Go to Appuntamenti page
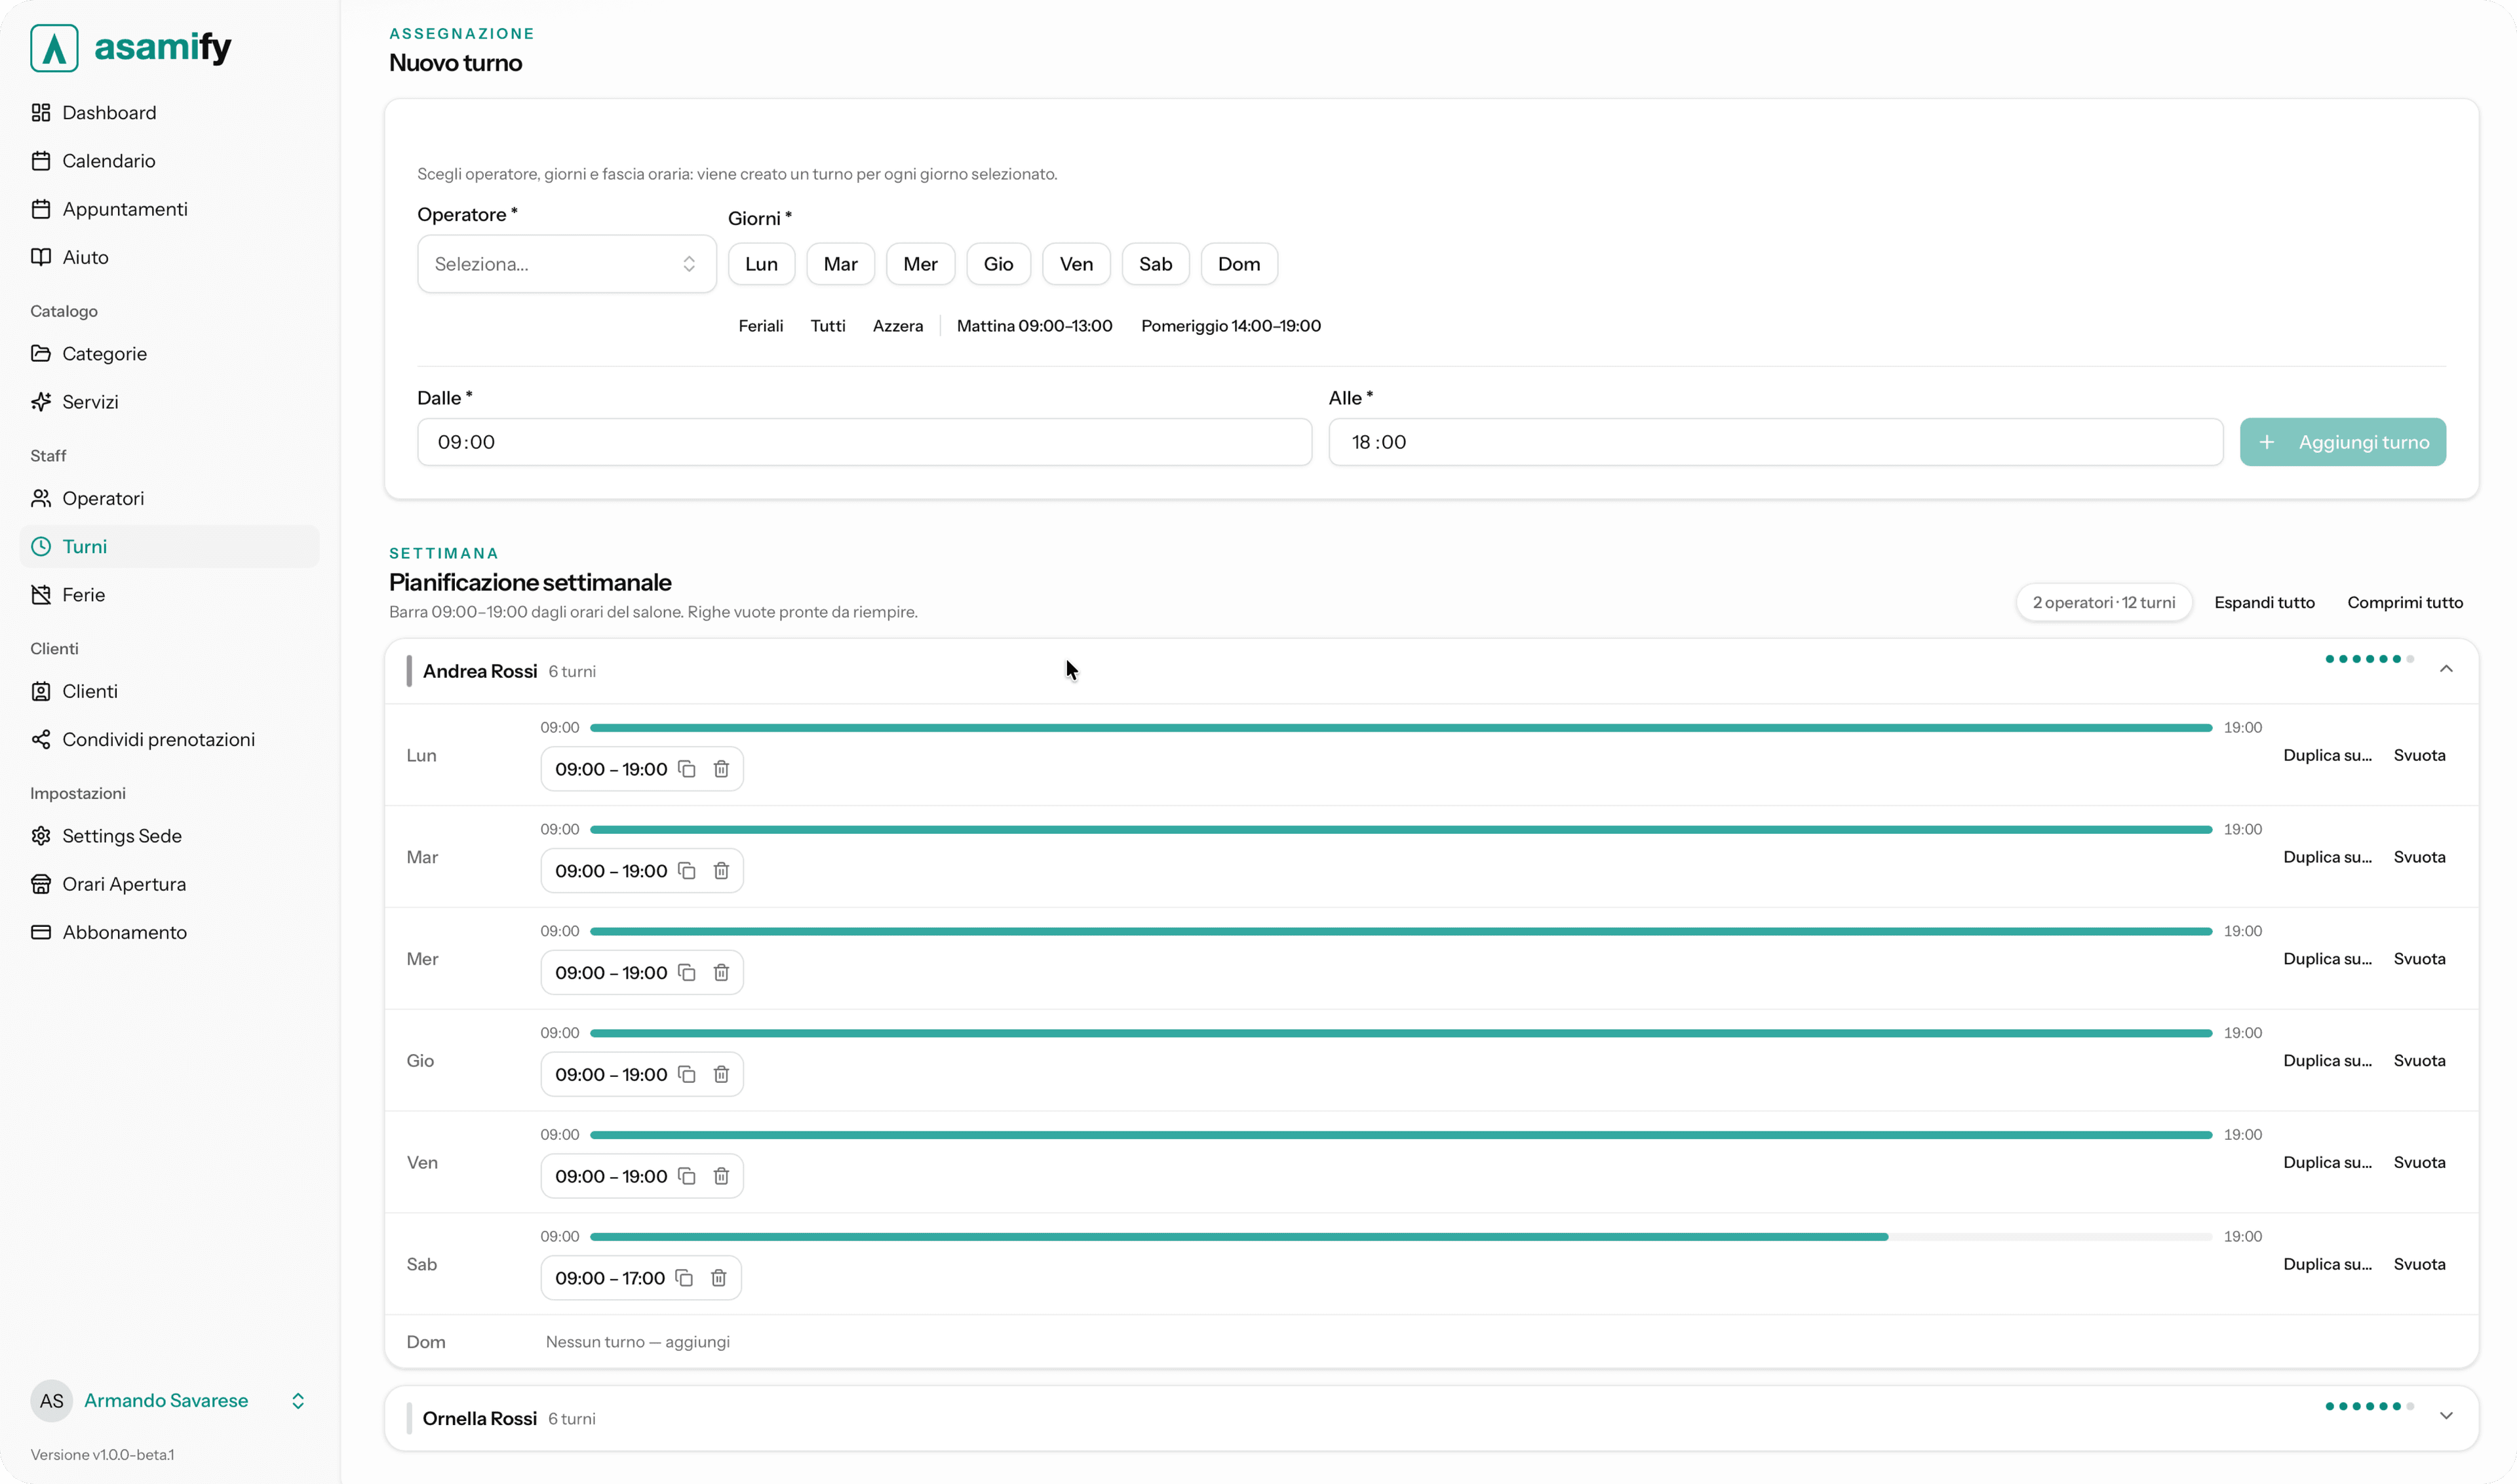Viewport: 2517px width, 1484px height. 169,209
